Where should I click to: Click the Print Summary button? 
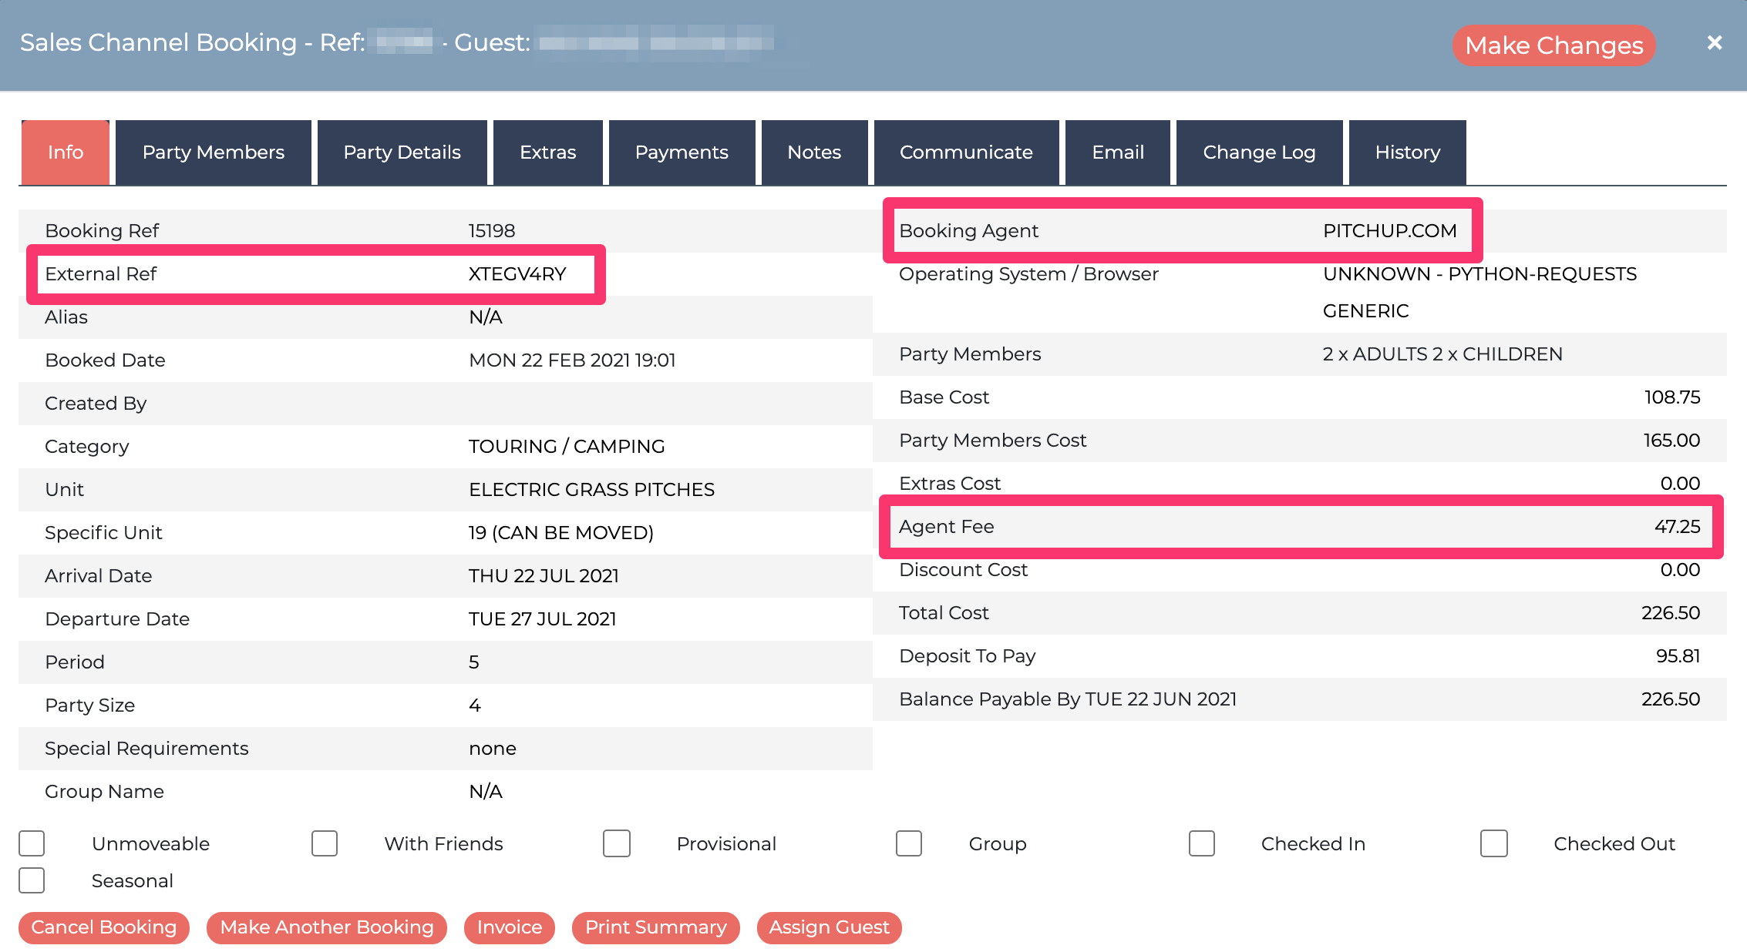[x=656, y=927]
